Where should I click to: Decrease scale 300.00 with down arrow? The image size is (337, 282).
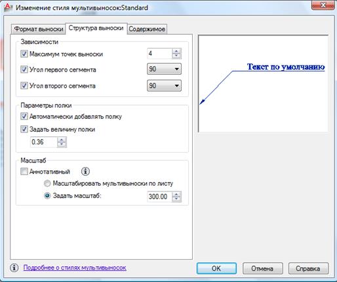[x=176, y=199]
